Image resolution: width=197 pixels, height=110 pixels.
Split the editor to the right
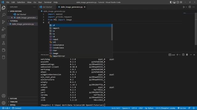point(190,7)
